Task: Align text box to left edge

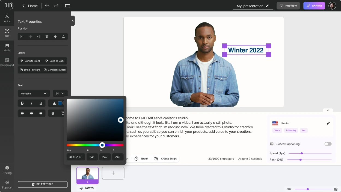Action: pos(22,37)
